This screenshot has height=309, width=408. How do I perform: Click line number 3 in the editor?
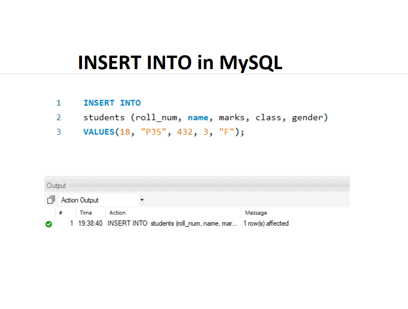click(59, 132)
